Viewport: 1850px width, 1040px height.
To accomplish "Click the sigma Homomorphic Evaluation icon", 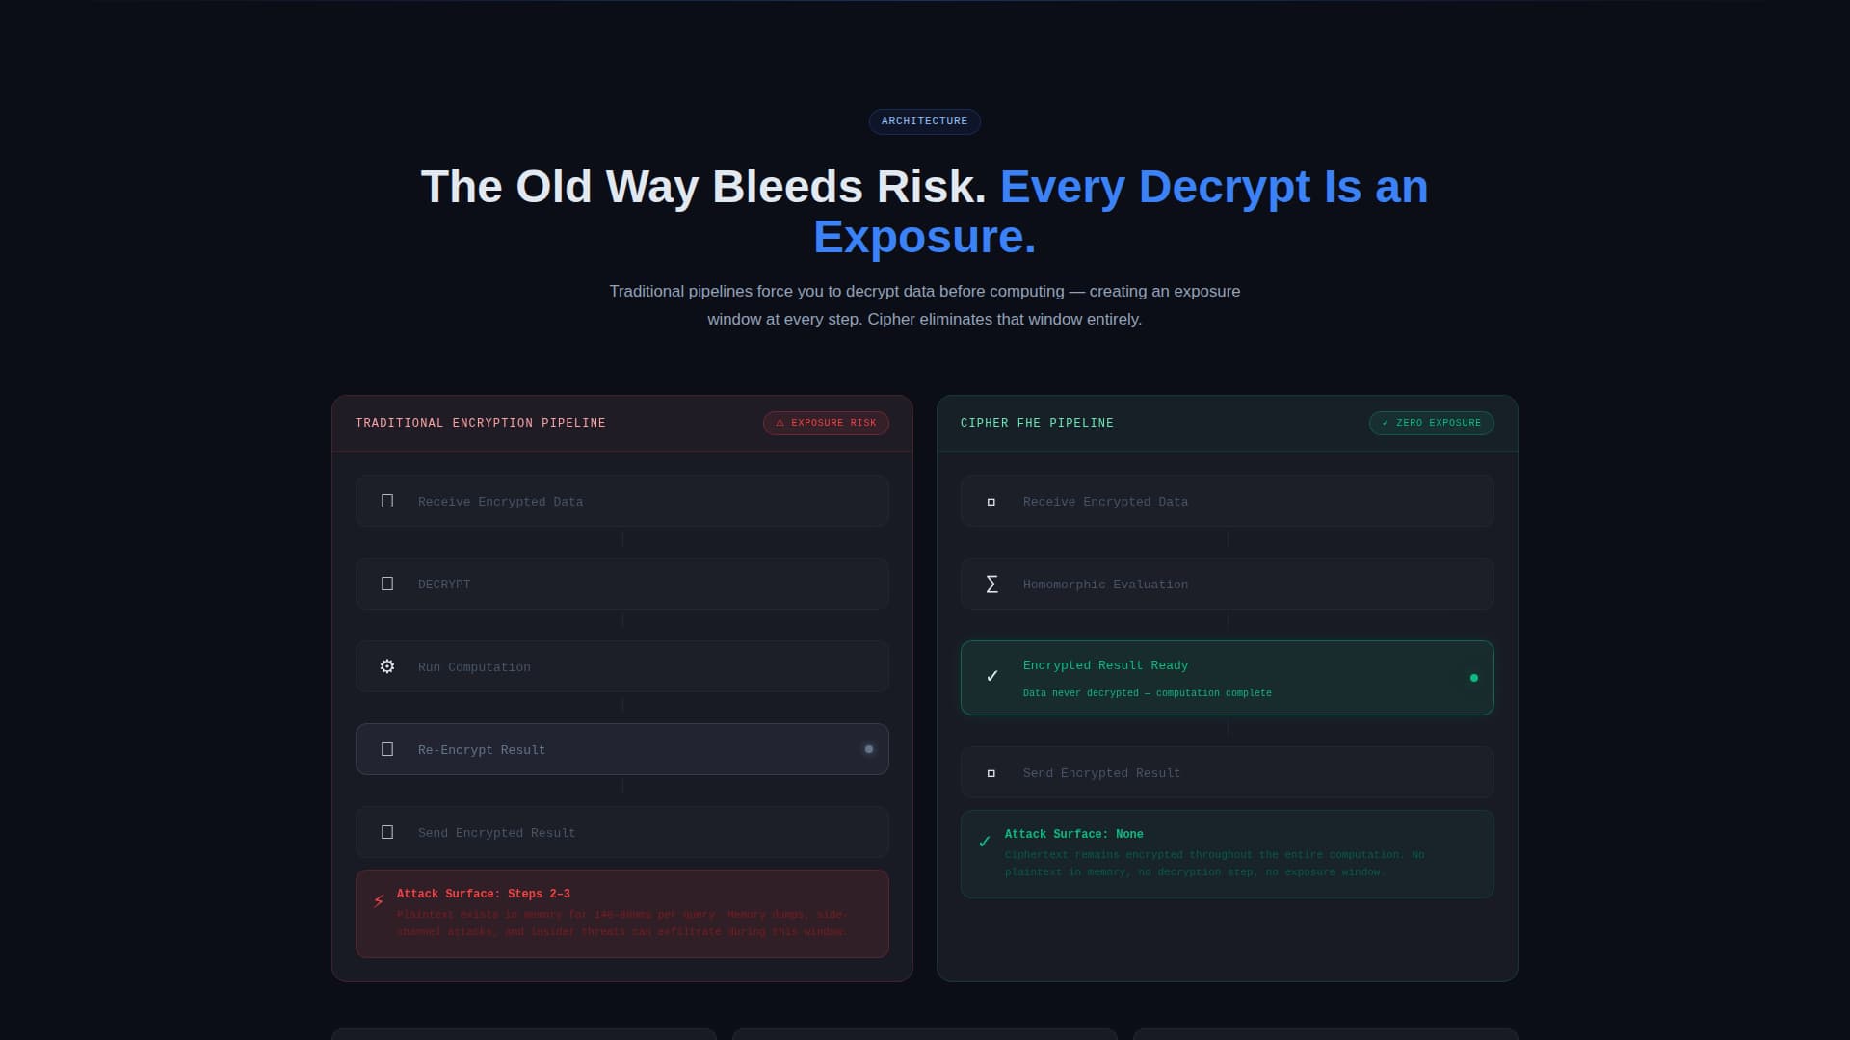I will click(x=991, y=585).
